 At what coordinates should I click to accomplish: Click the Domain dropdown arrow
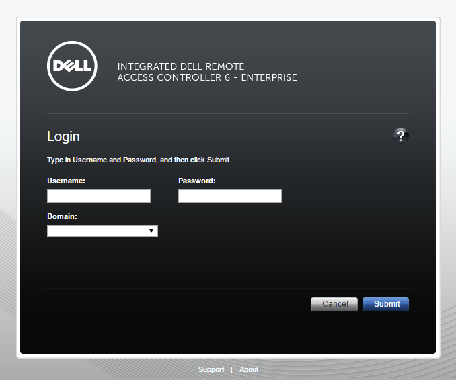click(x=152, y=231)
